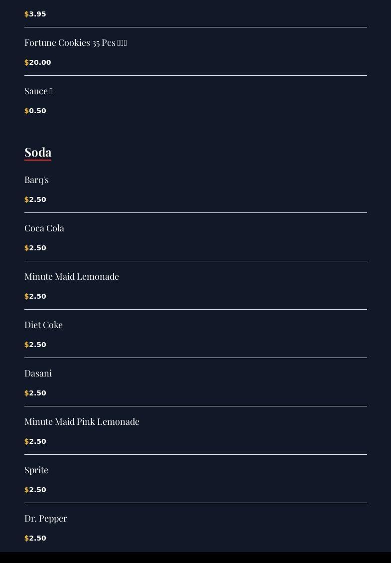The image size is (391, 563).
Task: Select the Dasani water item
Action: tap(38, 374)
